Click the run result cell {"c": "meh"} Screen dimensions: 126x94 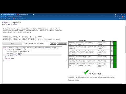click(x=104, y=61)
